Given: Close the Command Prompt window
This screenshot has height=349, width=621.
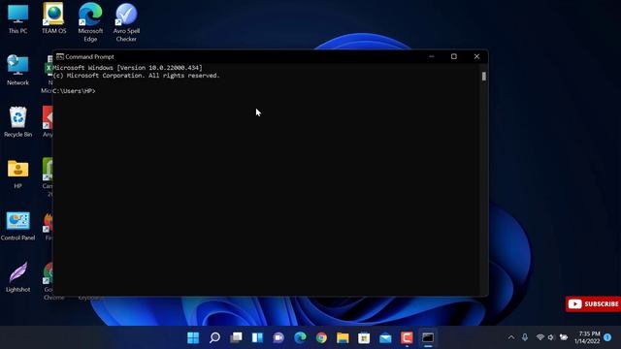Looking at the screenshot, I should click(476, 56).
